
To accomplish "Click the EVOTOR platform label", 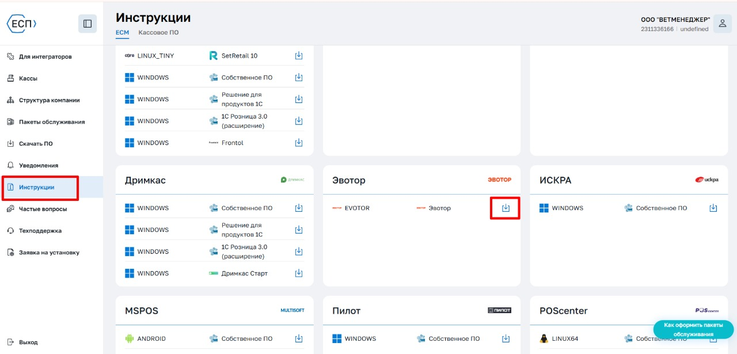I will pos(357,208).
